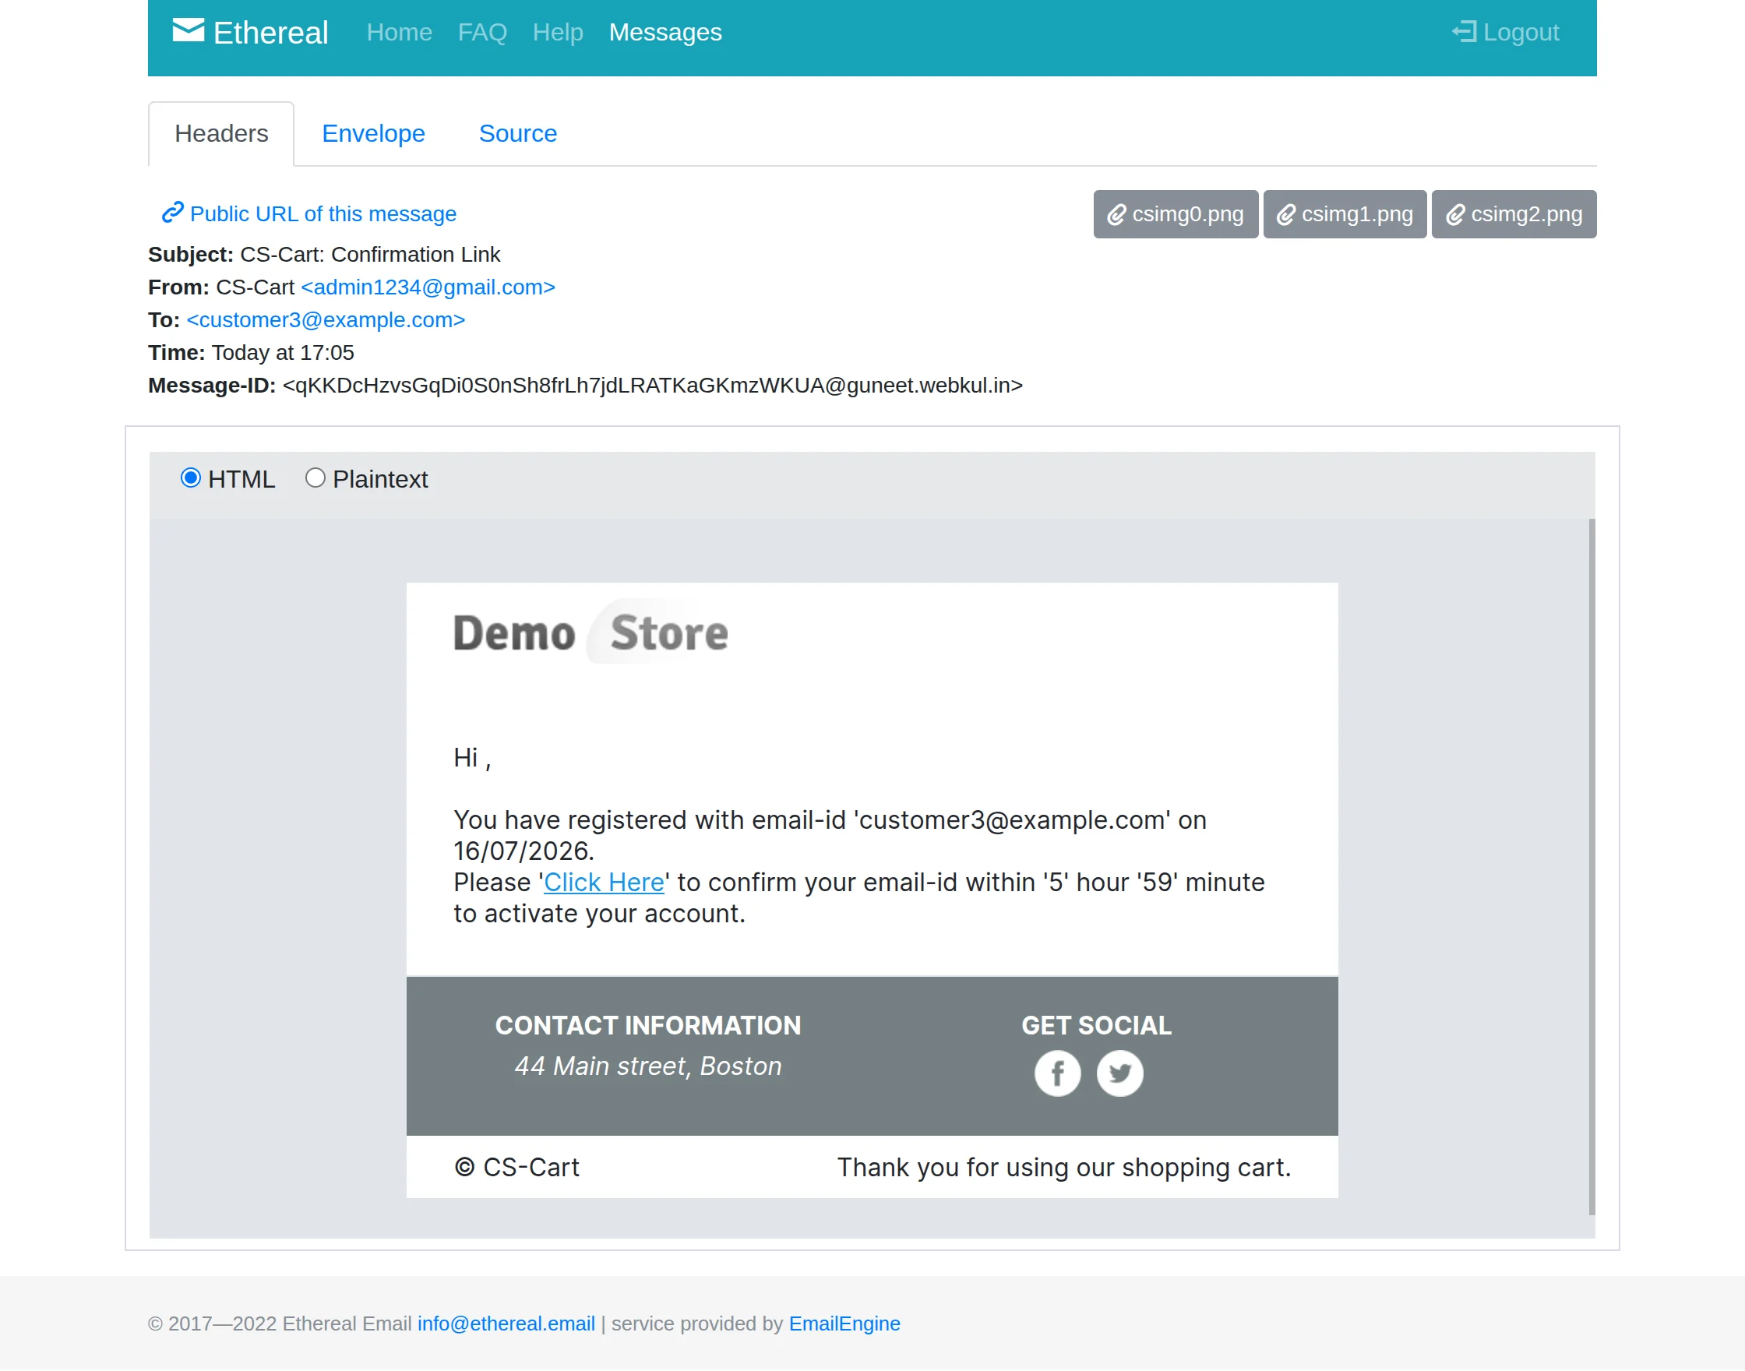Viewport: 1745px width, 1371px height.
Task: Click the admin1234@gmail.com sender address
Action: 428,287
